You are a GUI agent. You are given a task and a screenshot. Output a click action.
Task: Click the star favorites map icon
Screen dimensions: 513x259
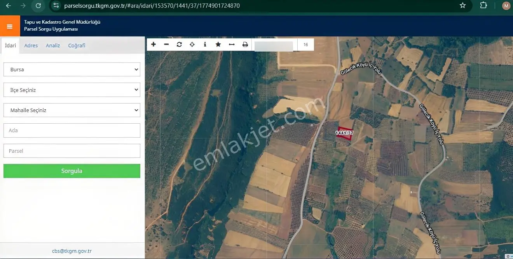[218, 45]
